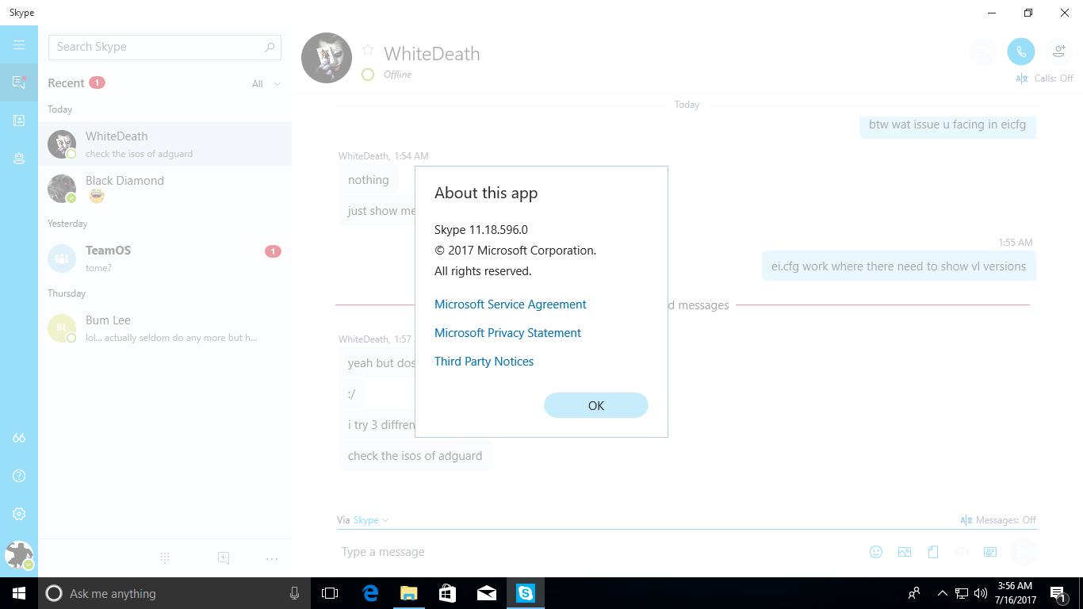Image resolution: width=1083 pixels, height=609 pixels.
Task: Start audio call with WhiteDeath
Action: coord(1020,52)
